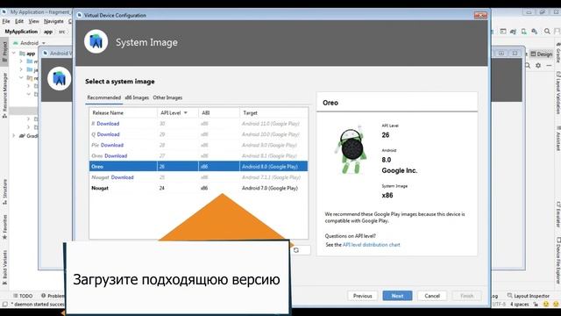The width and height of the screenshot is (561, 316).
Task: Open Emulator panel on the right sidebar
Action: click(x=557, y=214)
